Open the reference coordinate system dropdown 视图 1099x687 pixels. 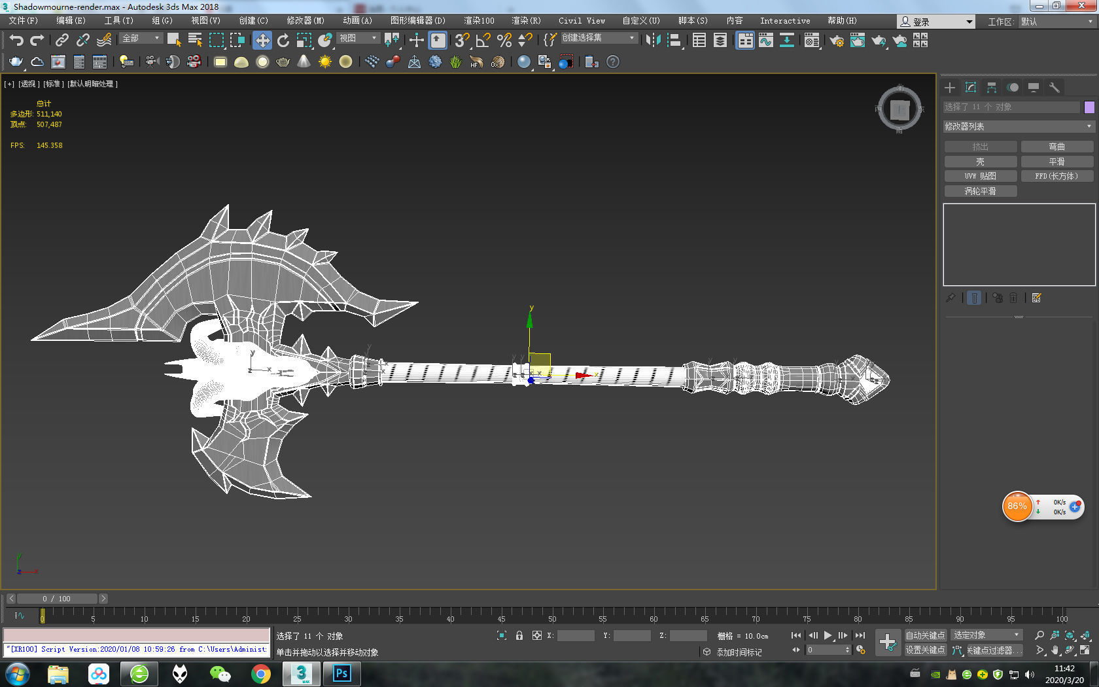tap(358, 39)
